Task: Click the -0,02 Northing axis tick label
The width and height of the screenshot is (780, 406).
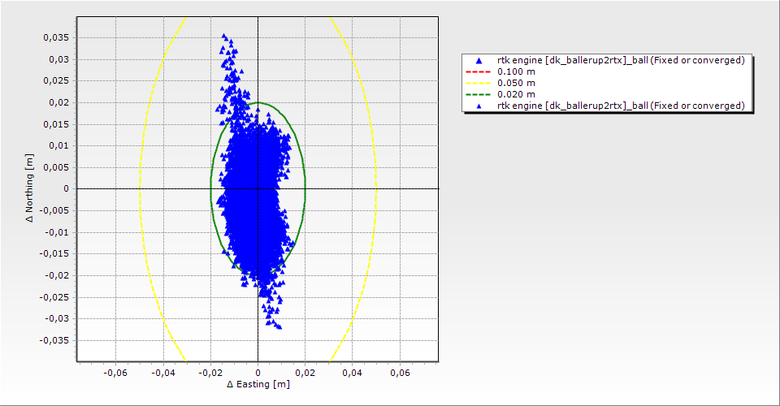Action: click(x=57, y=275)
